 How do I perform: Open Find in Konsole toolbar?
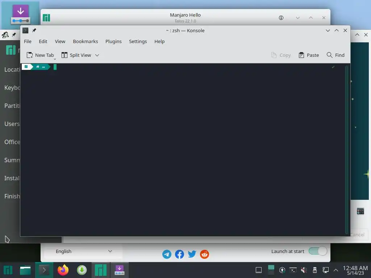tap(335, 55)
